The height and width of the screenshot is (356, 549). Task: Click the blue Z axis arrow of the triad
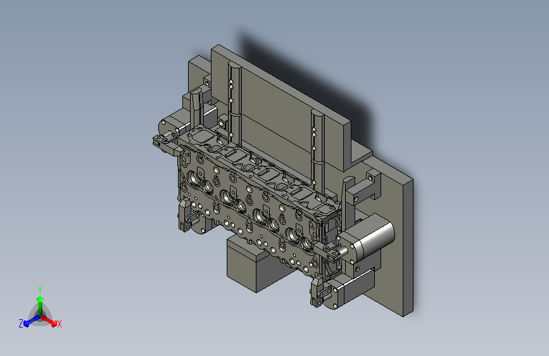(32, 321)
